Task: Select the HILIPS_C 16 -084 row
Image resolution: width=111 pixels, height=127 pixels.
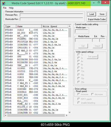Action: click(36, 107)
